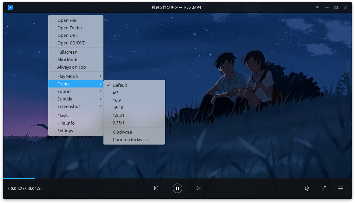Click the elapsed time 00:00:27/00:04:55

[25, 189]
